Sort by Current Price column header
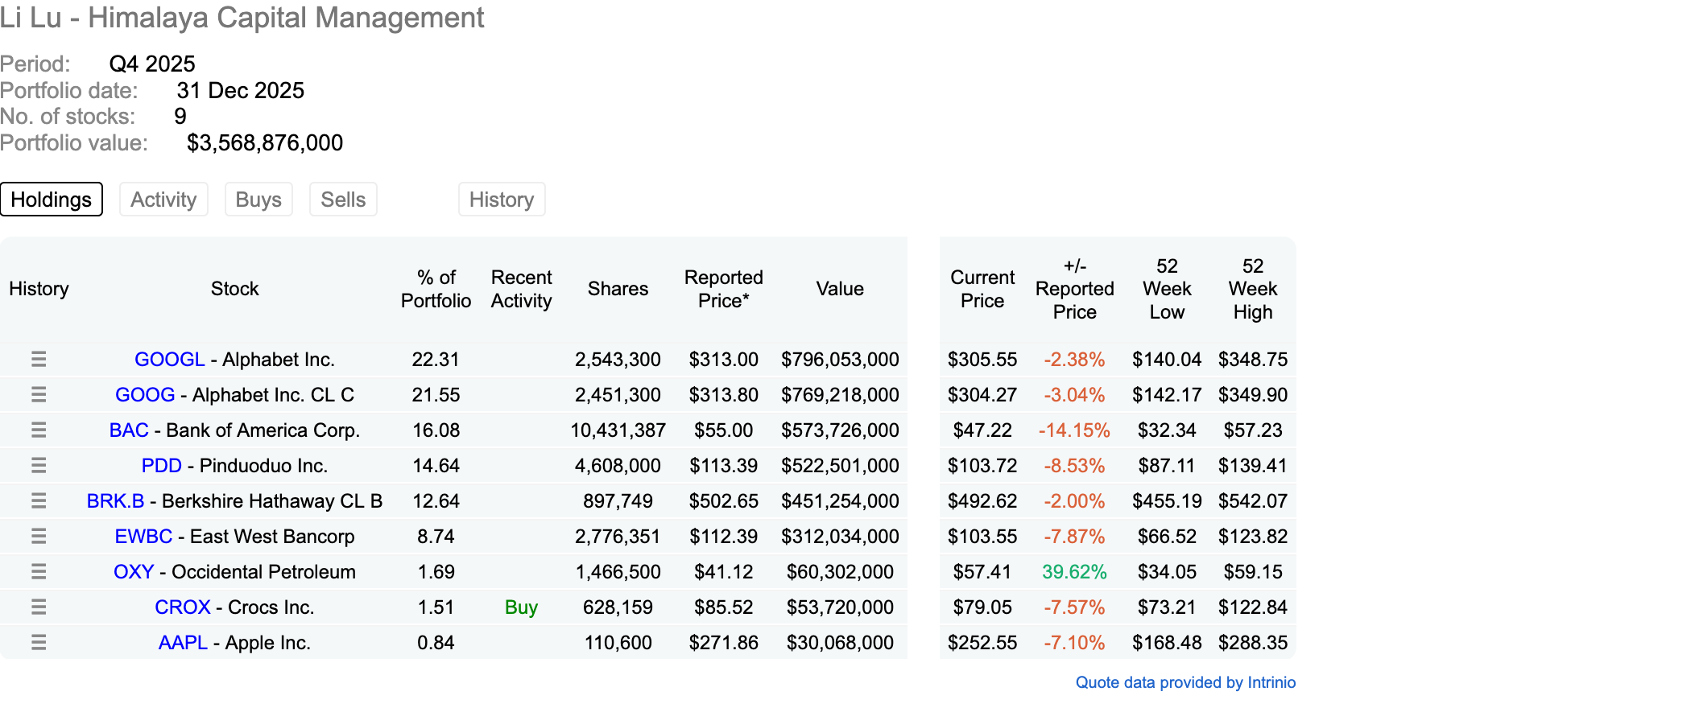The height and width of the screenshot is (708, 1691). (x=982, y=289)
